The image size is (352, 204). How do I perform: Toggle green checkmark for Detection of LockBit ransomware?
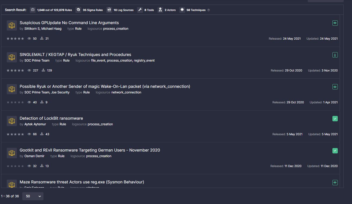[335, 119]
